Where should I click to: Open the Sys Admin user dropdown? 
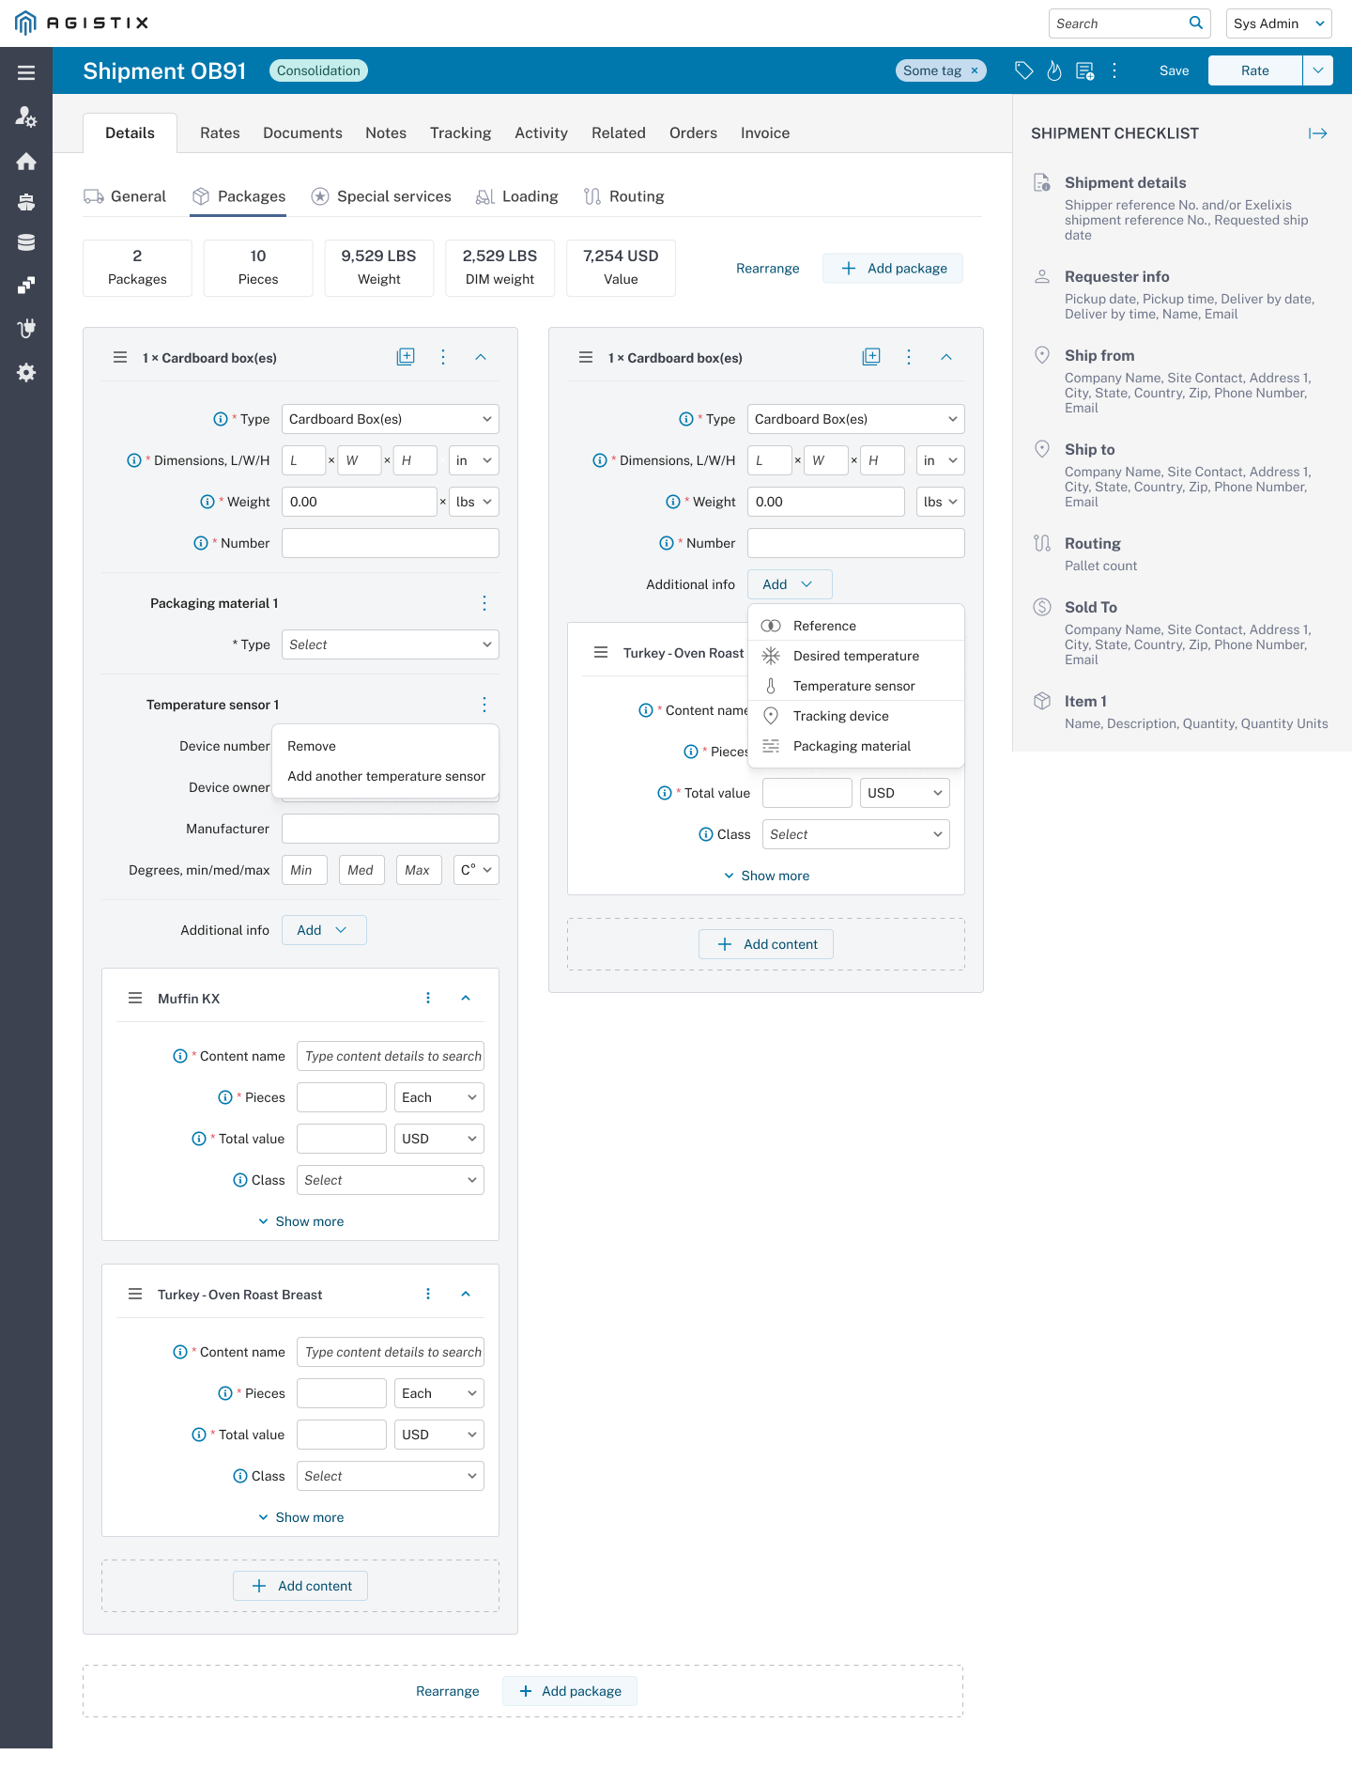click(1279, 23)
